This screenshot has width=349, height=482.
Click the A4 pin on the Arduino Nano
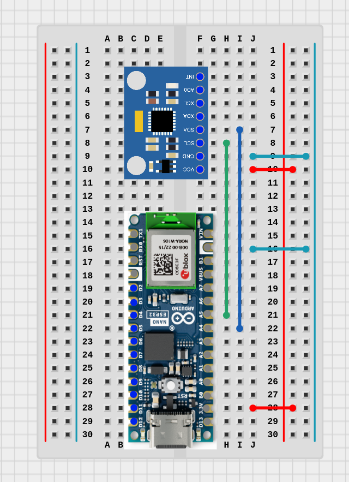pos(208,328)
